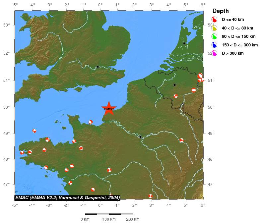Click the beachball on the Normandy coast

click(x=91, y=122)
